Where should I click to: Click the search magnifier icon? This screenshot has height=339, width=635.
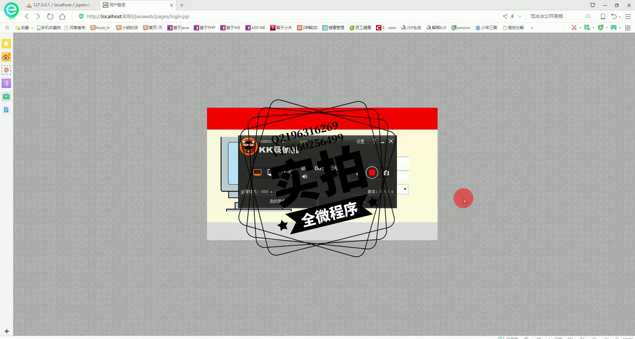point(588,16)
